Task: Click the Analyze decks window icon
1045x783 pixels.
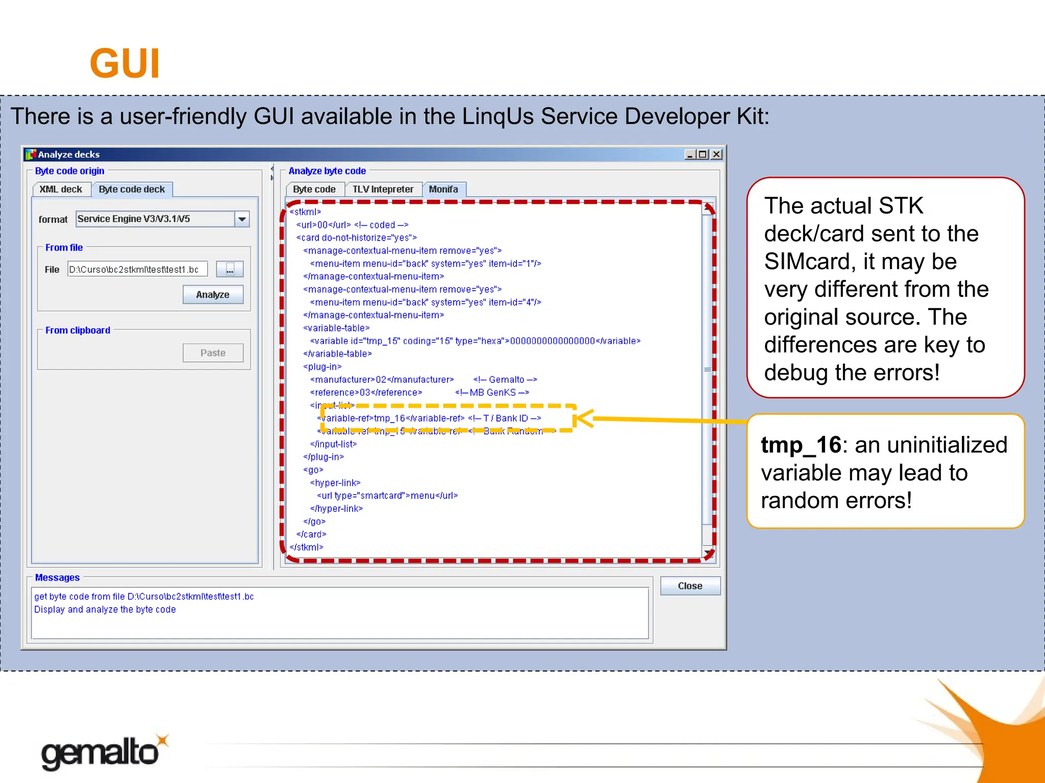Action: pos(31,154)
